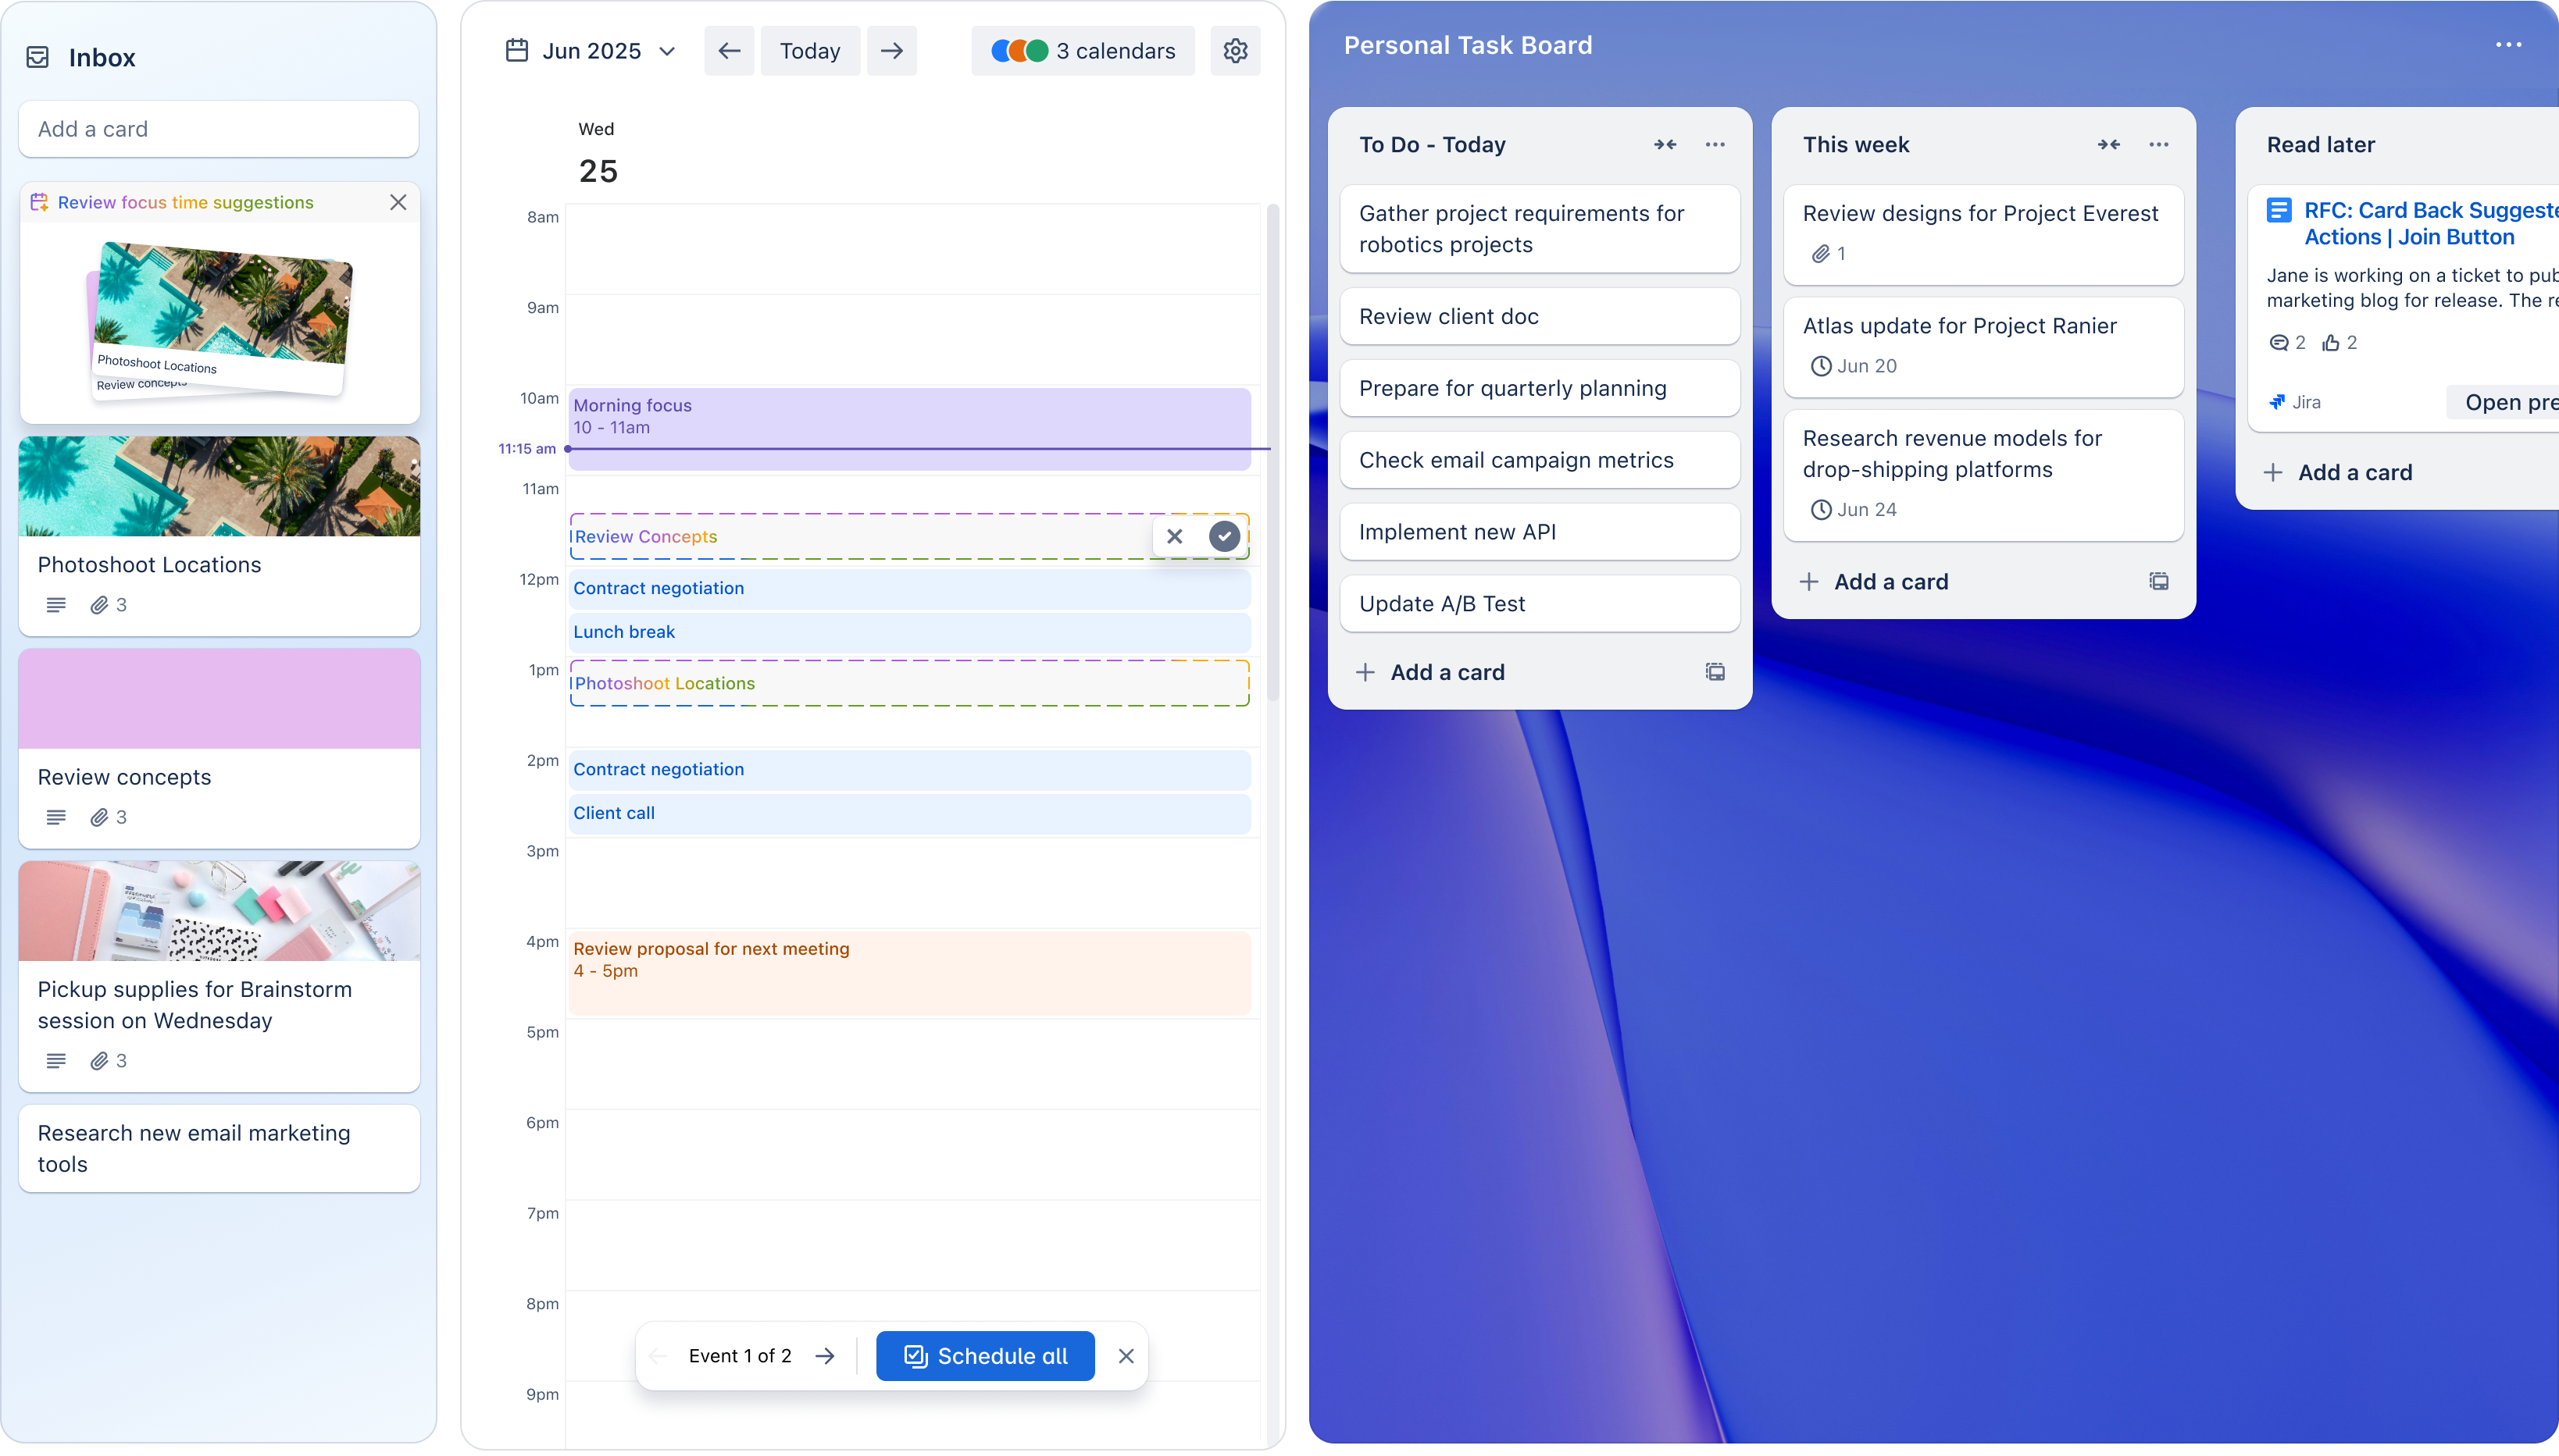Click the calendar vertical scrollbar
This screenshot has width=2559, height=1456.
pyautogui.click(x=1272, y=452)
